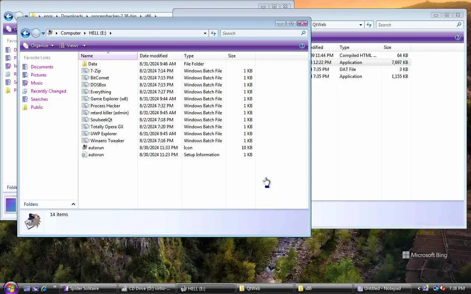Viewport: 471px width, 294px height.
Task: Select the ! 7-Zip batch file icon
Action: point(85,71)
